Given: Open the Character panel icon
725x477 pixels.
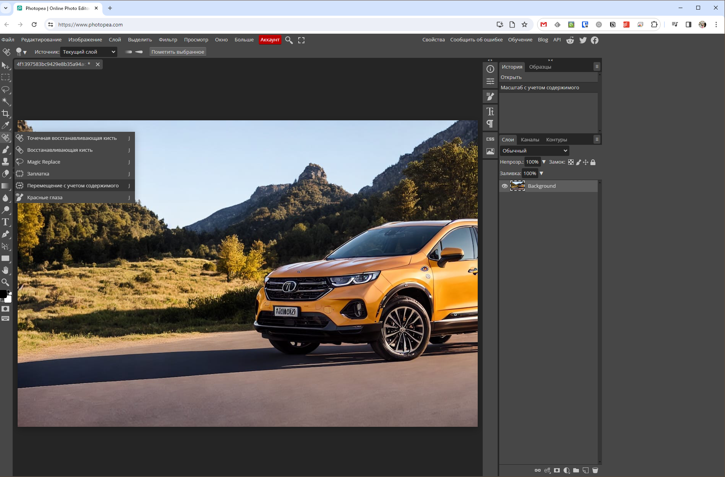Looking at the screenshot, I should 490,111.
